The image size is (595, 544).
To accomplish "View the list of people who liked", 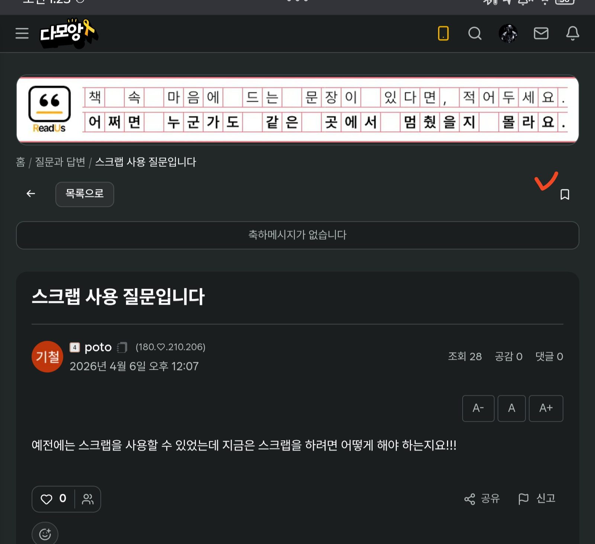I will (x=88, y=499).
